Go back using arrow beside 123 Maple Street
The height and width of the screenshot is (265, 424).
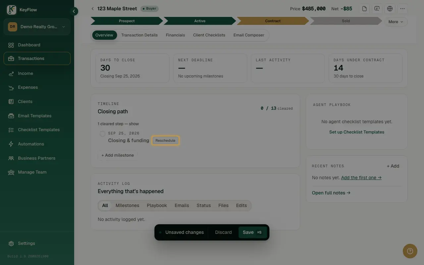(x=92, y=9)
